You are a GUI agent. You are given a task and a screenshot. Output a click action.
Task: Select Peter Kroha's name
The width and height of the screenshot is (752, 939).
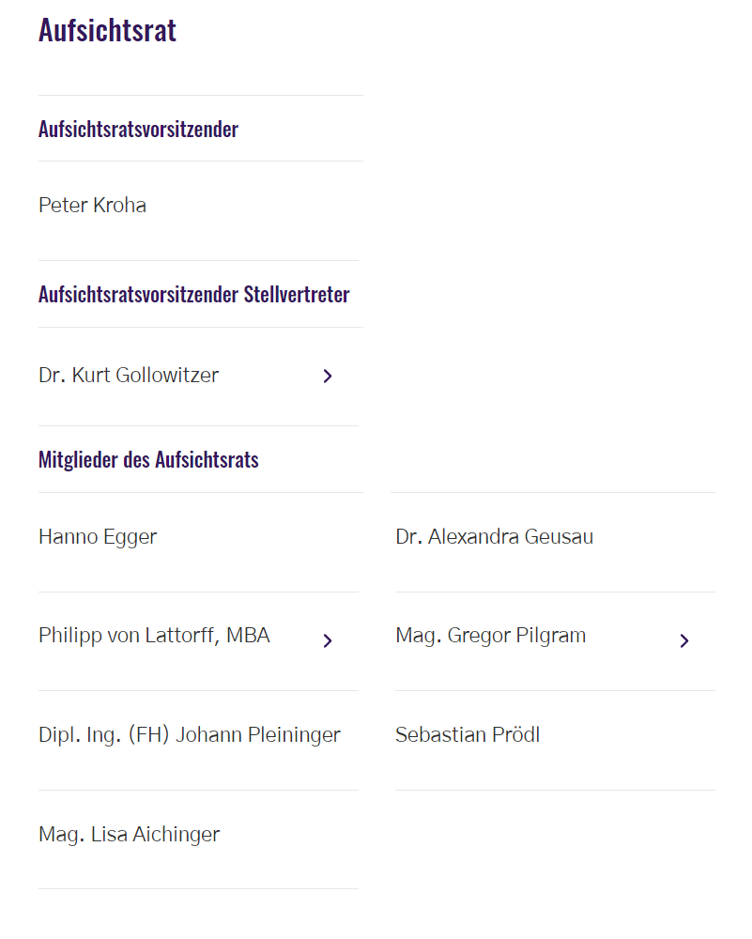(92, 206)
